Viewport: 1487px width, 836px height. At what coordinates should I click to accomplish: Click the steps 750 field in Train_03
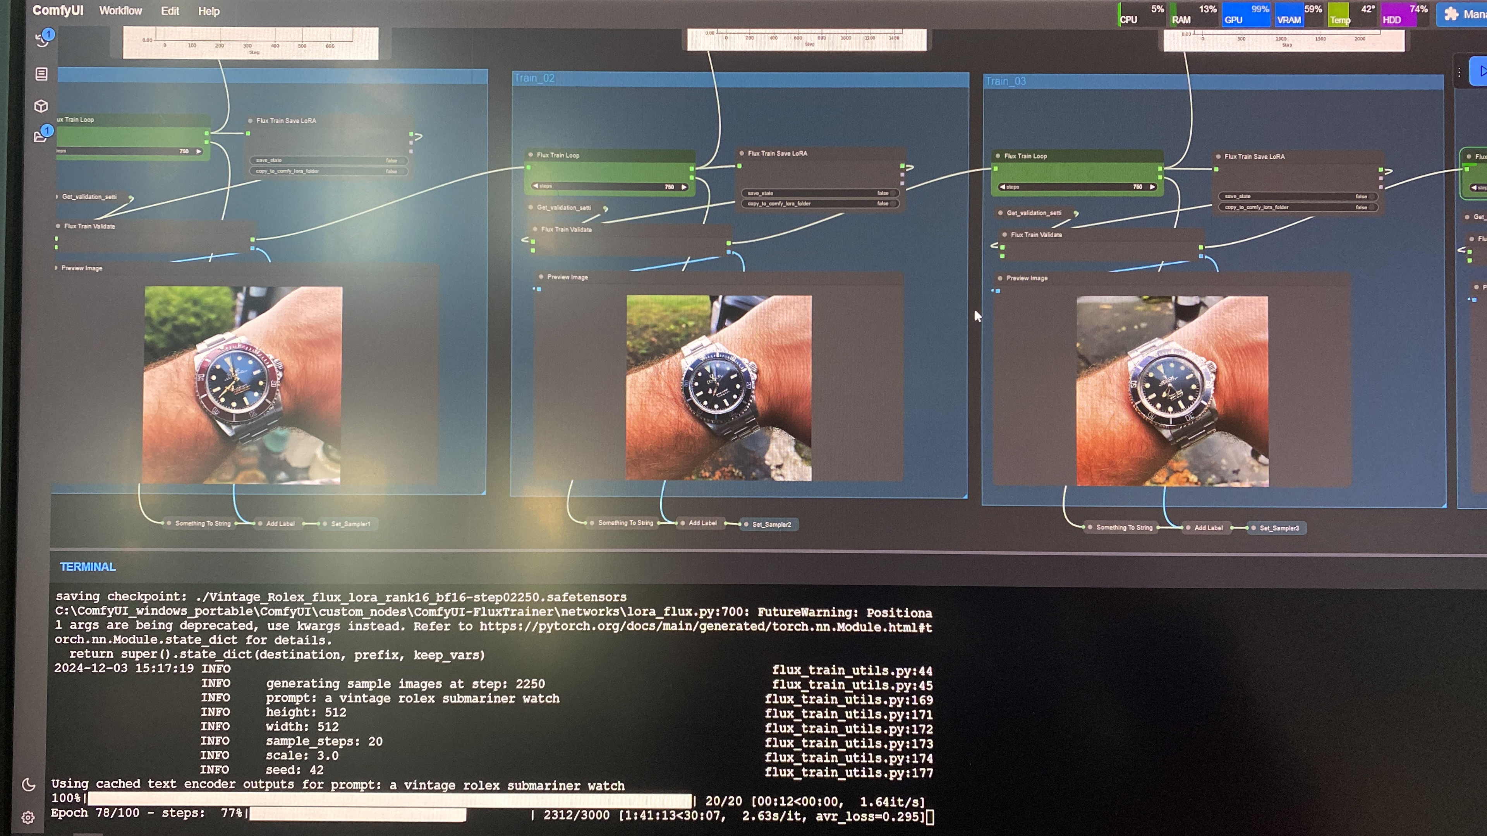pyautogui.click(x=1077, y=187)
